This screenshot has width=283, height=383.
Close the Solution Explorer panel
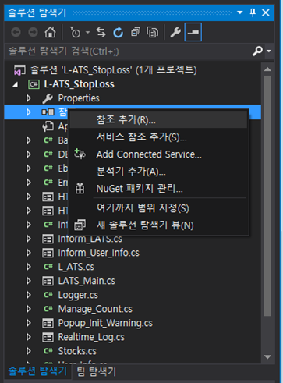coord(266,12)
